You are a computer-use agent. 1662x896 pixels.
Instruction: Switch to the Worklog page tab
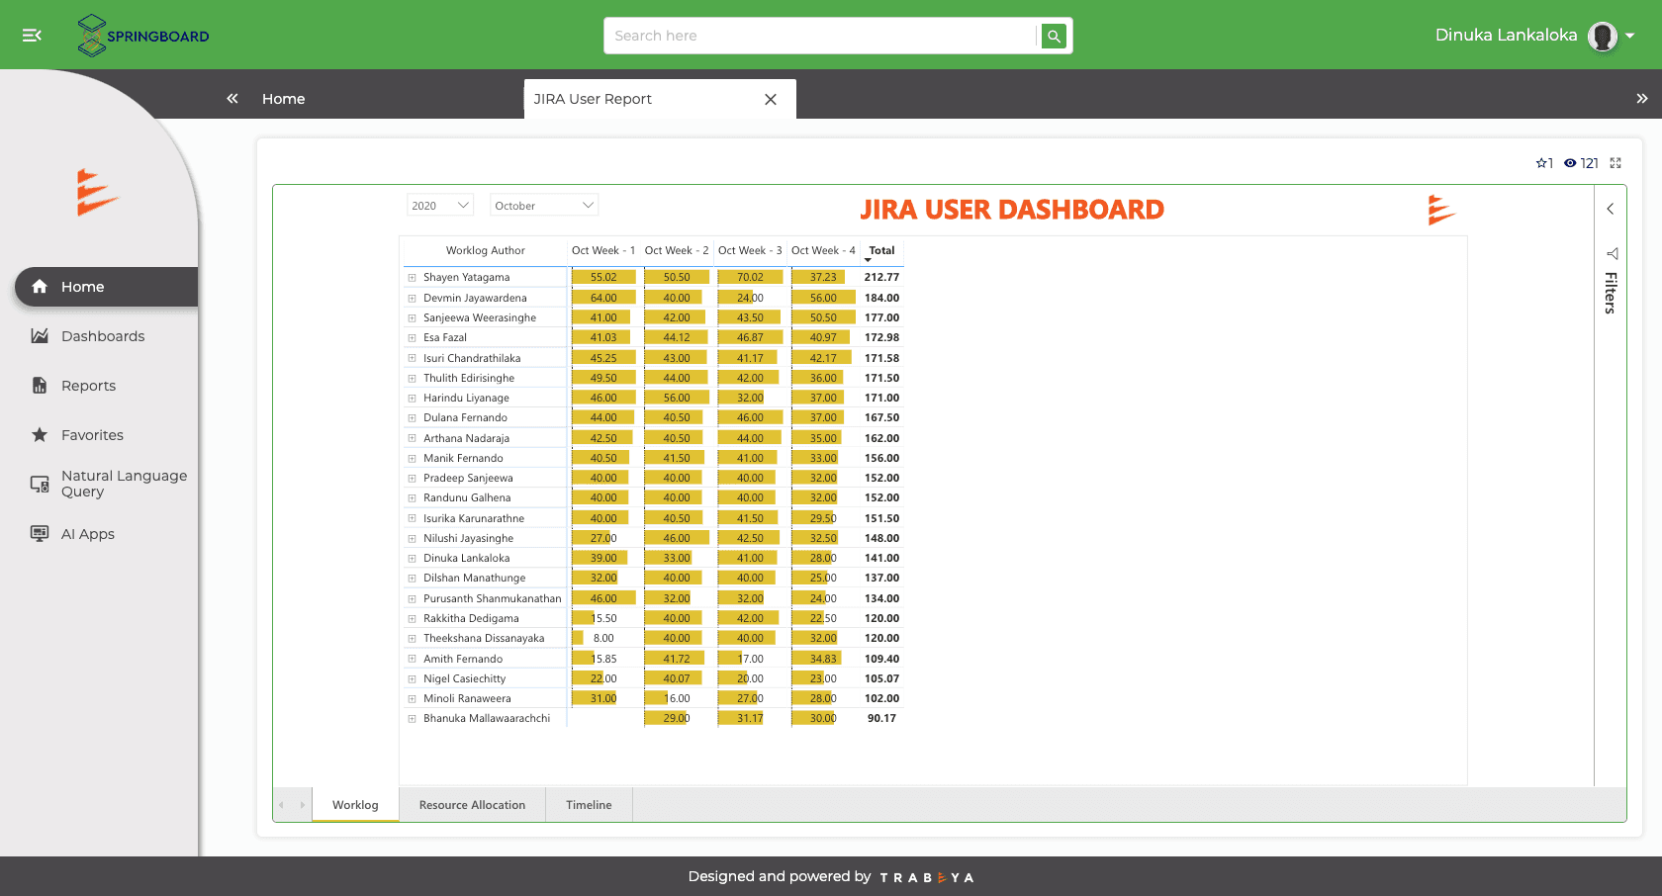coord(355,805)
